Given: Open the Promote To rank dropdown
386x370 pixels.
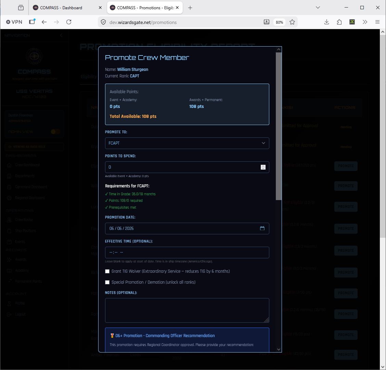Looking at the screenshot, I should click(187, 143).
